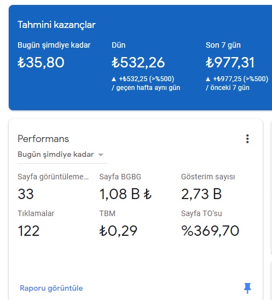Click yesterday's earnings ₺532,26
Image resolution: width=272 pixels, height=300 pixels.
click(138, 63)
